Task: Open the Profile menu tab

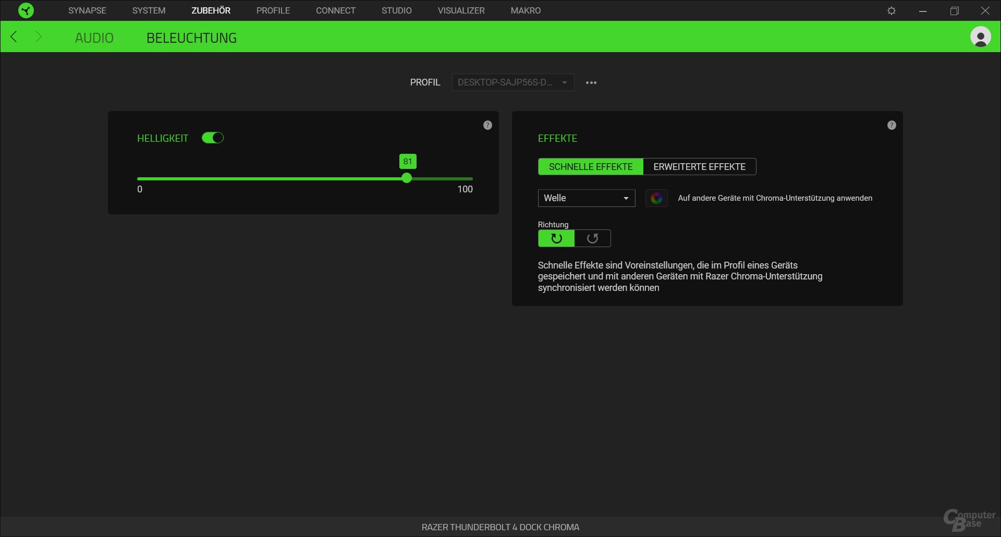Action: coord(273,10)
